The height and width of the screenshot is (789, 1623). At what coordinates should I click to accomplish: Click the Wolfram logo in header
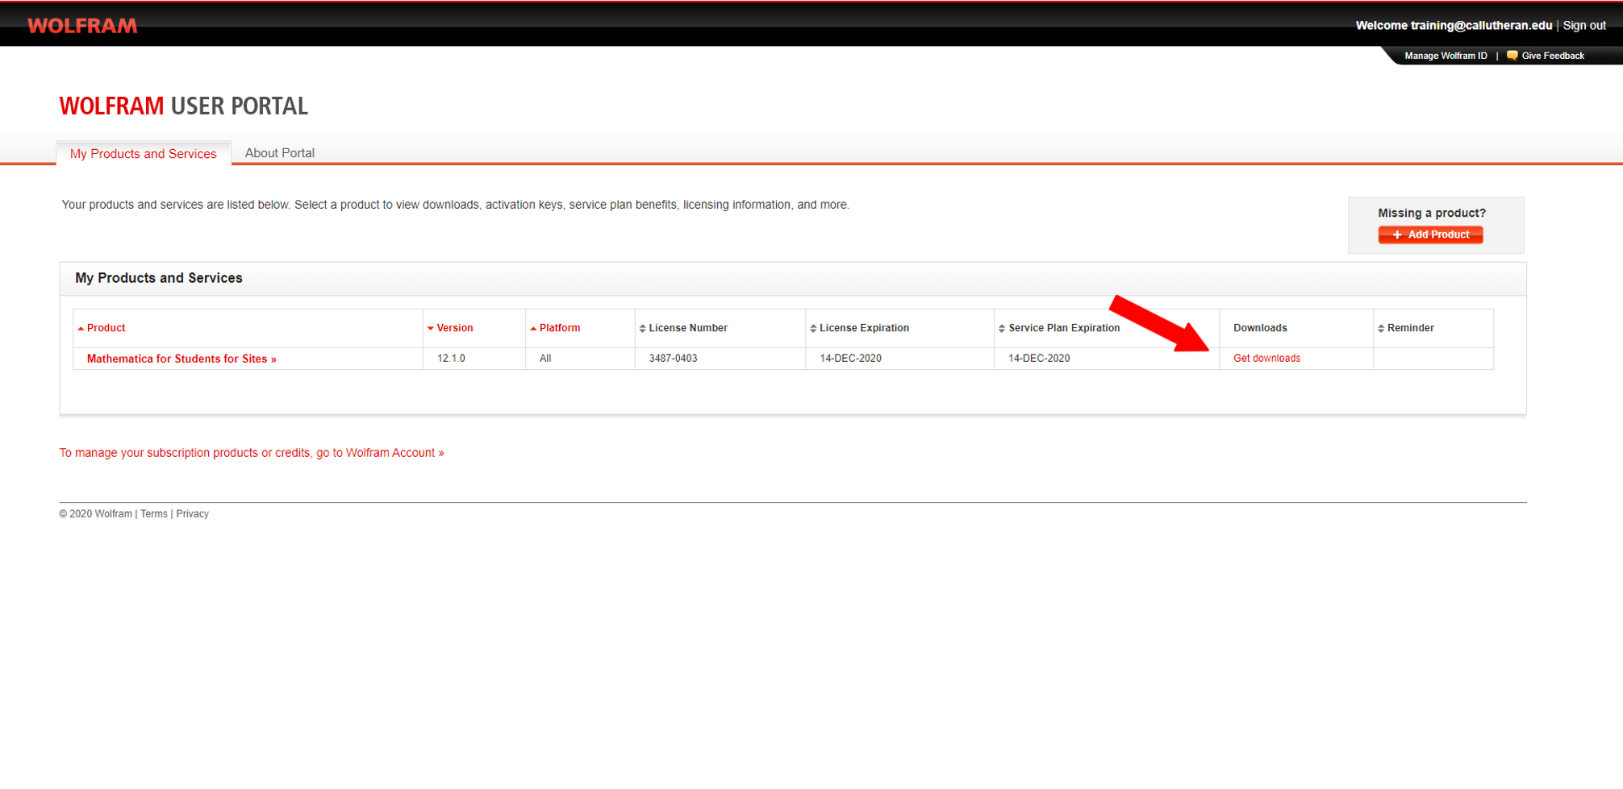[x=82, y=26]
